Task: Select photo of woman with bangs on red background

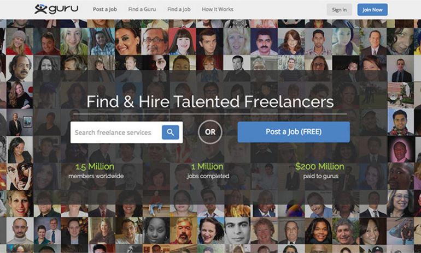Action: click(183, 41)
